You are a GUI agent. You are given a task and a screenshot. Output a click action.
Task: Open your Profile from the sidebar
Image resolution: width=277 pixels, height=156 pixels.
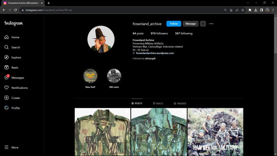[x=12, y=108]
